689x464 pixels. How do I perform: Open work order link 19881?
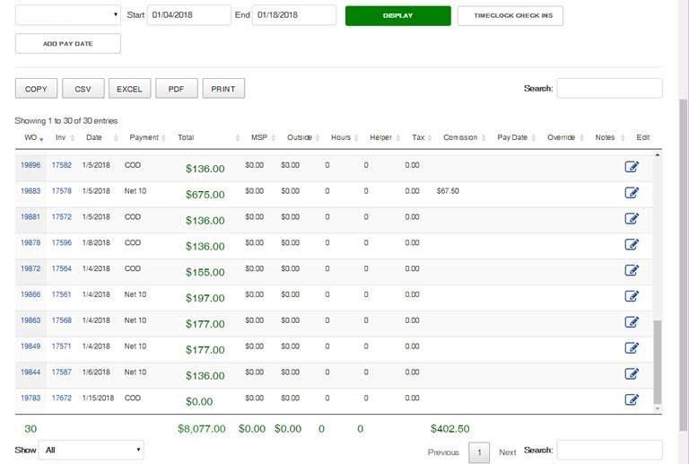pos(31,217)
